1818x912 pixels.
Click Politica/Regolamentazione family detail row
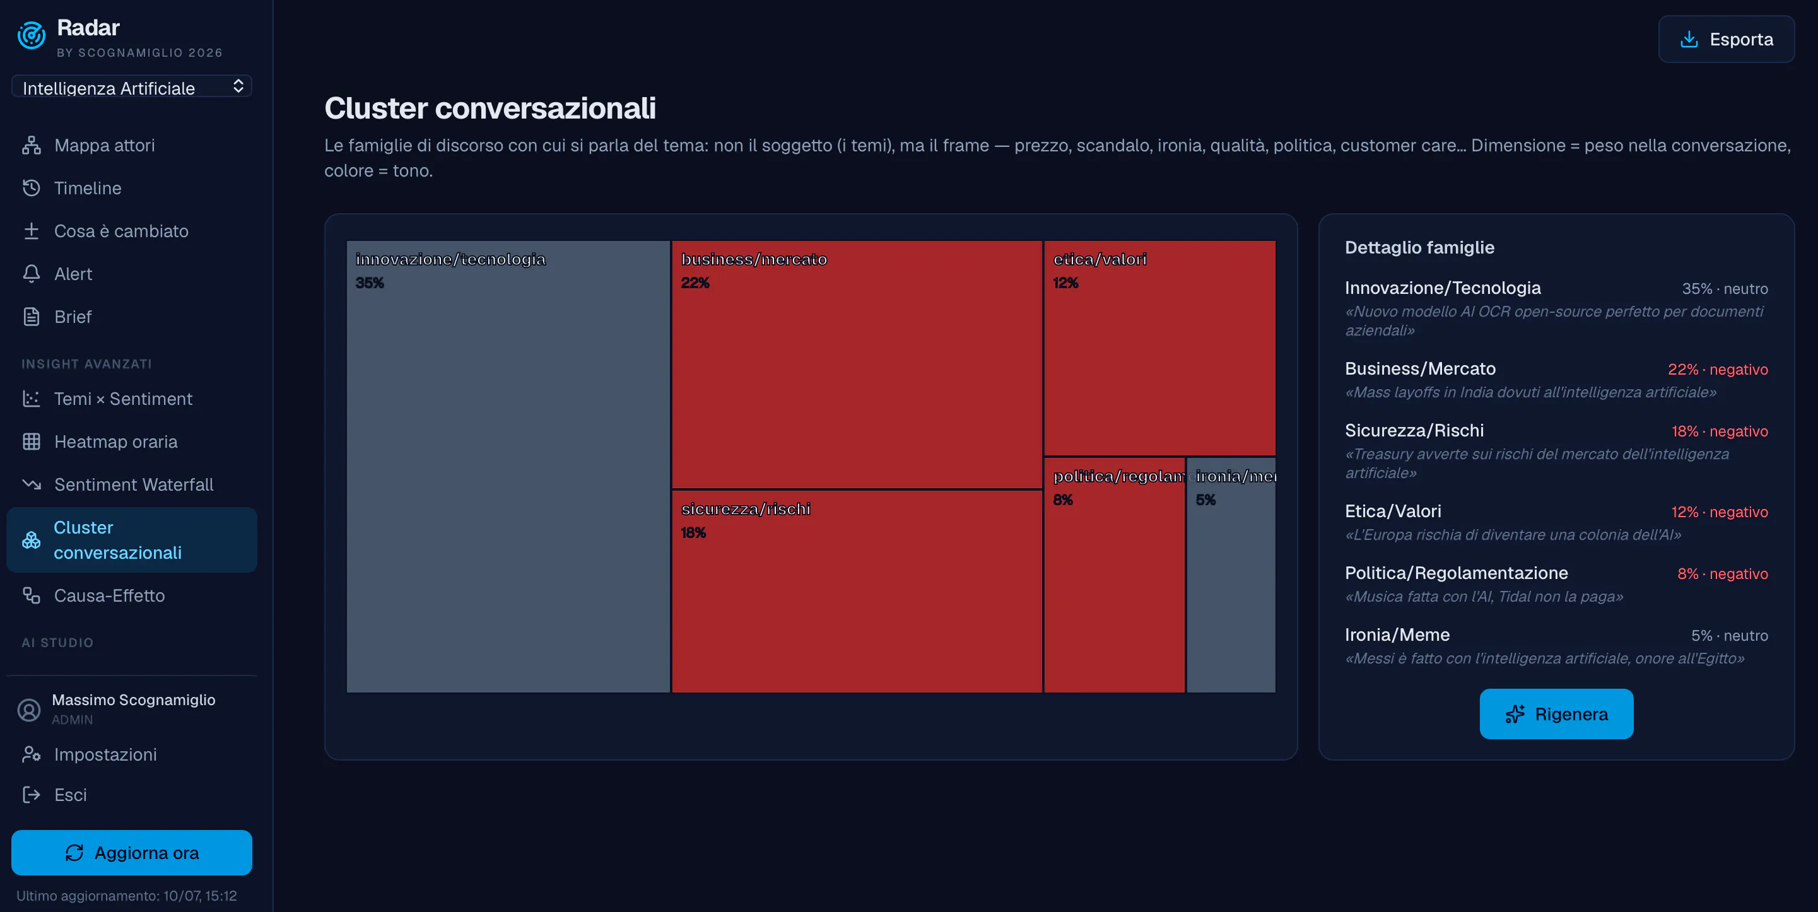(1556, 584)
